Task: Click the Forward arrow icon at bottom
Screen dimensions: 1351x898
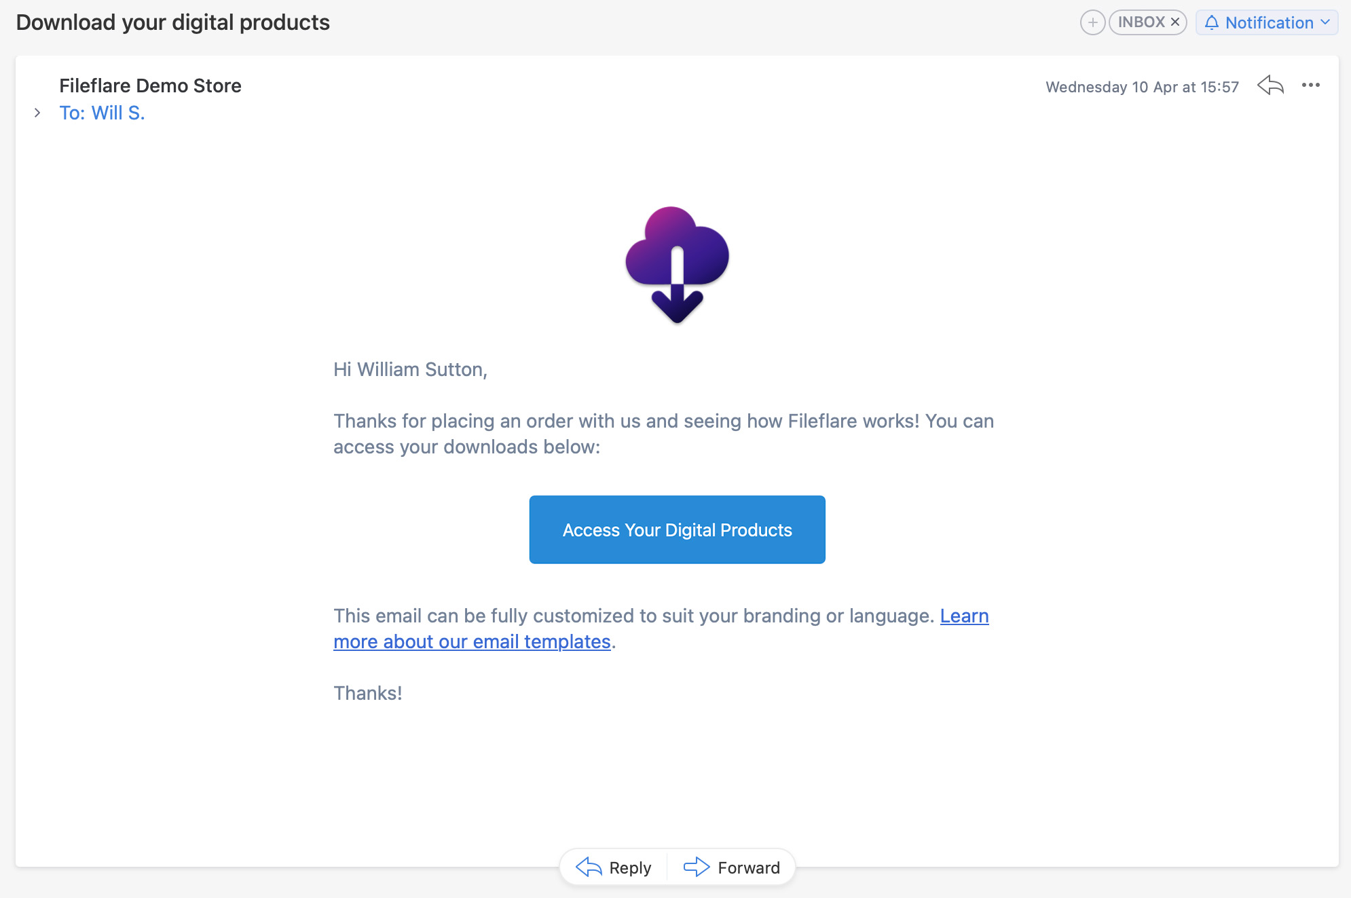Action: [697, 867]
